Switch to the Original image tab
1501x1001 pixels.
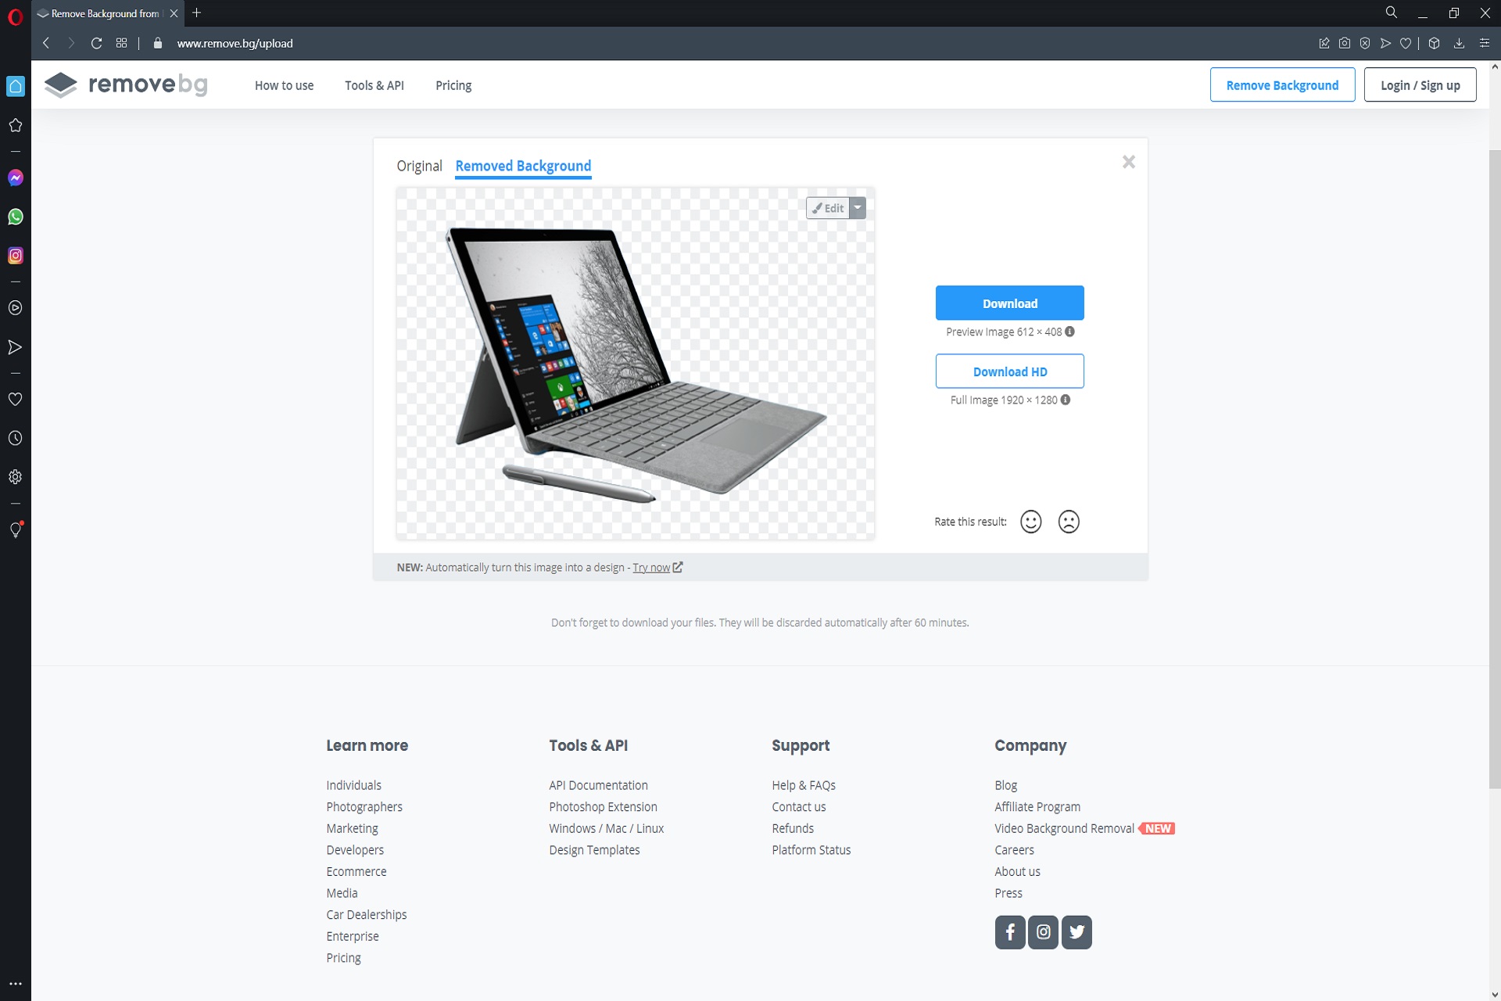point(419,165)
